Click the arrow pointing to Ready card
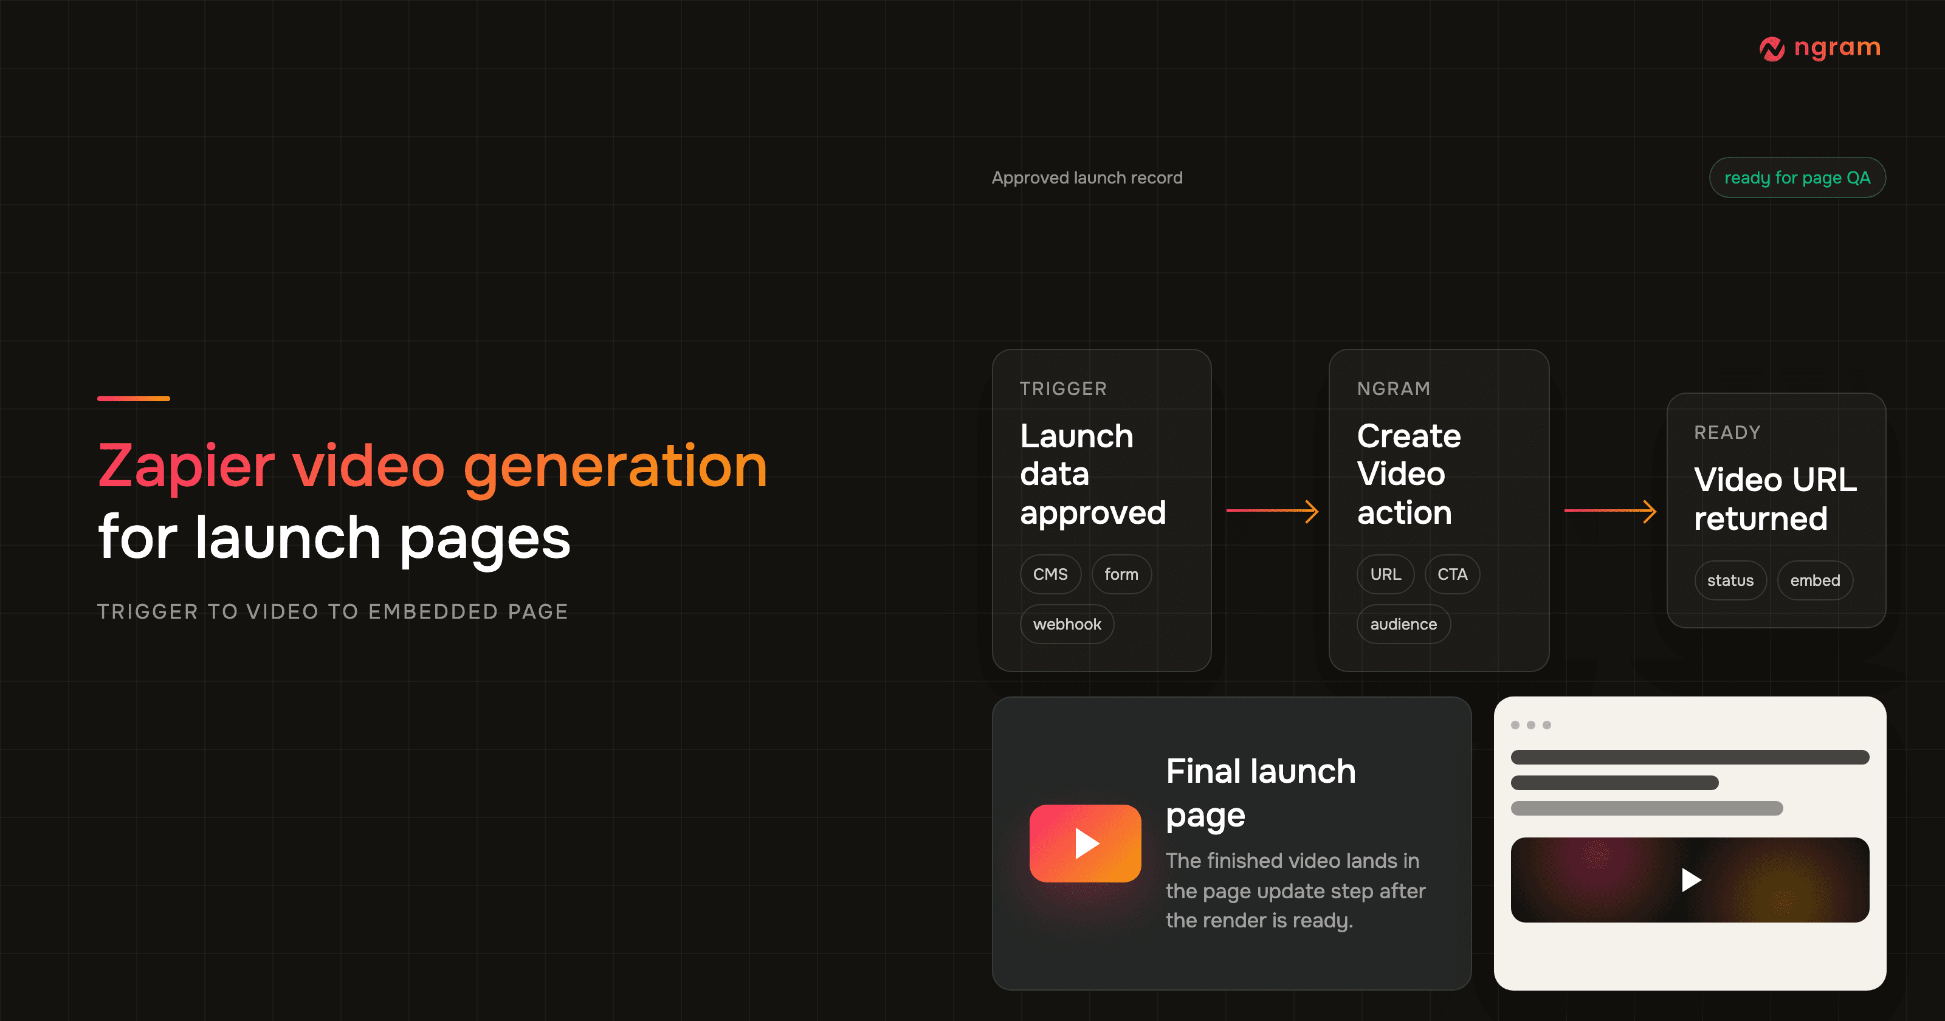Image resolution: width=1945 pixels, height=1021 pixels. [1609, 510]
